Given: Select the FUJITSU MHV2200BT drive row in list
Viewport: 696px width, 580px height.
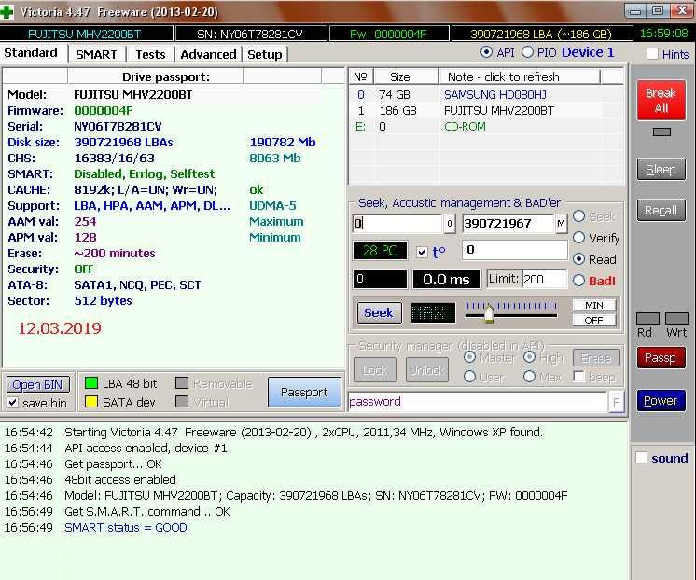Looking at the screenshot, I should point(486,110).
